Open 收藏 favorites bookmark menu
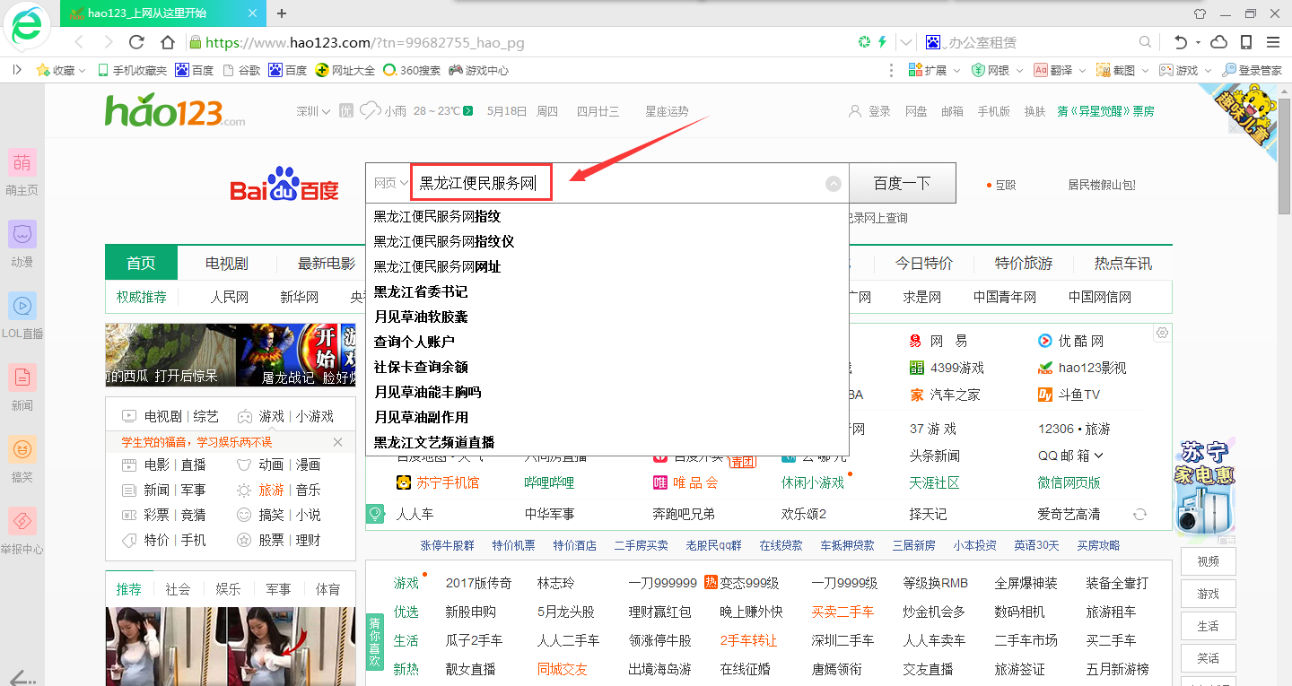The width and height of the screenshot is (1292, 686). pyautogui.click(x=61, y=70)
